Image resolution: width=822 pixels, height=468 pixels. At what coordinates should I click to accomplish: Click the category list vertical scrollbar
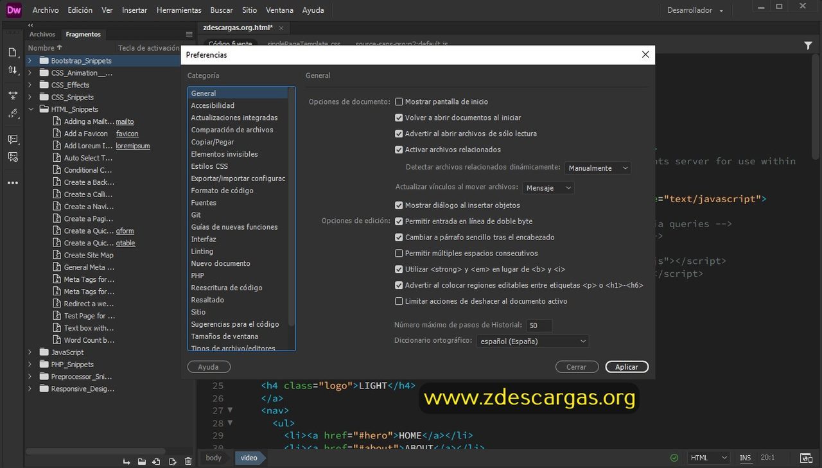[x=292, y=207]
